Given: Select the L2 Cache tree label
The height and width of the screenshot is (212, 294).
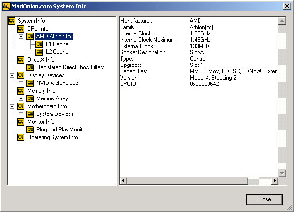Looking at the screenshot, I should coord(57,52).
